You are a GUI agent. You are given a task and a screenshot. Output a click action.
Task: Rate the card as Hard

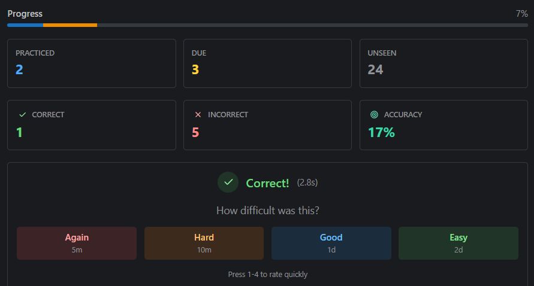(x=204, y=243)
